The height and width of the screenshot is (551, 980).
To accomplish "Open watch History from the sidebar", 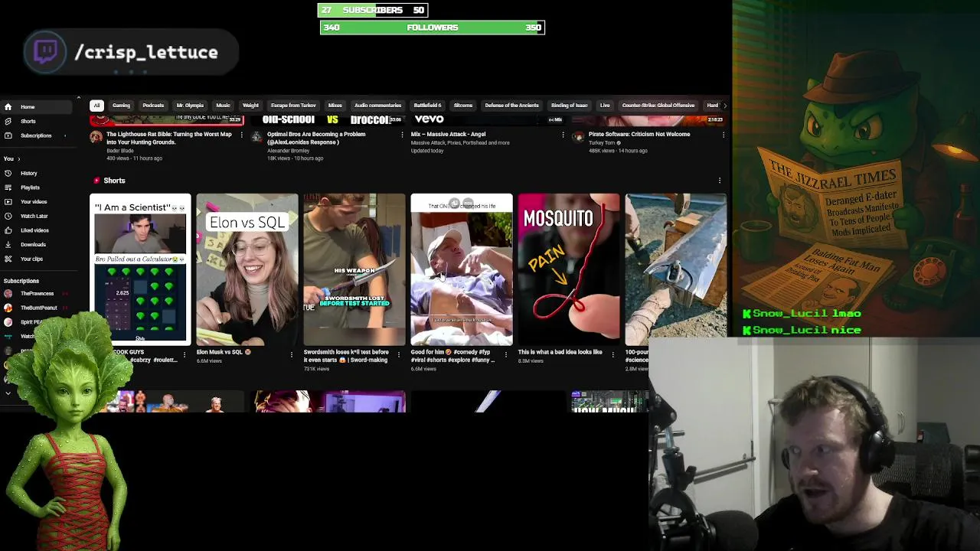I will click(28, 173).
